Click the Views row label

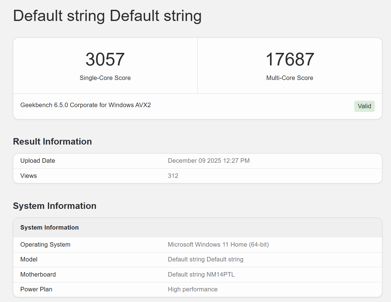tap(29, 176)
